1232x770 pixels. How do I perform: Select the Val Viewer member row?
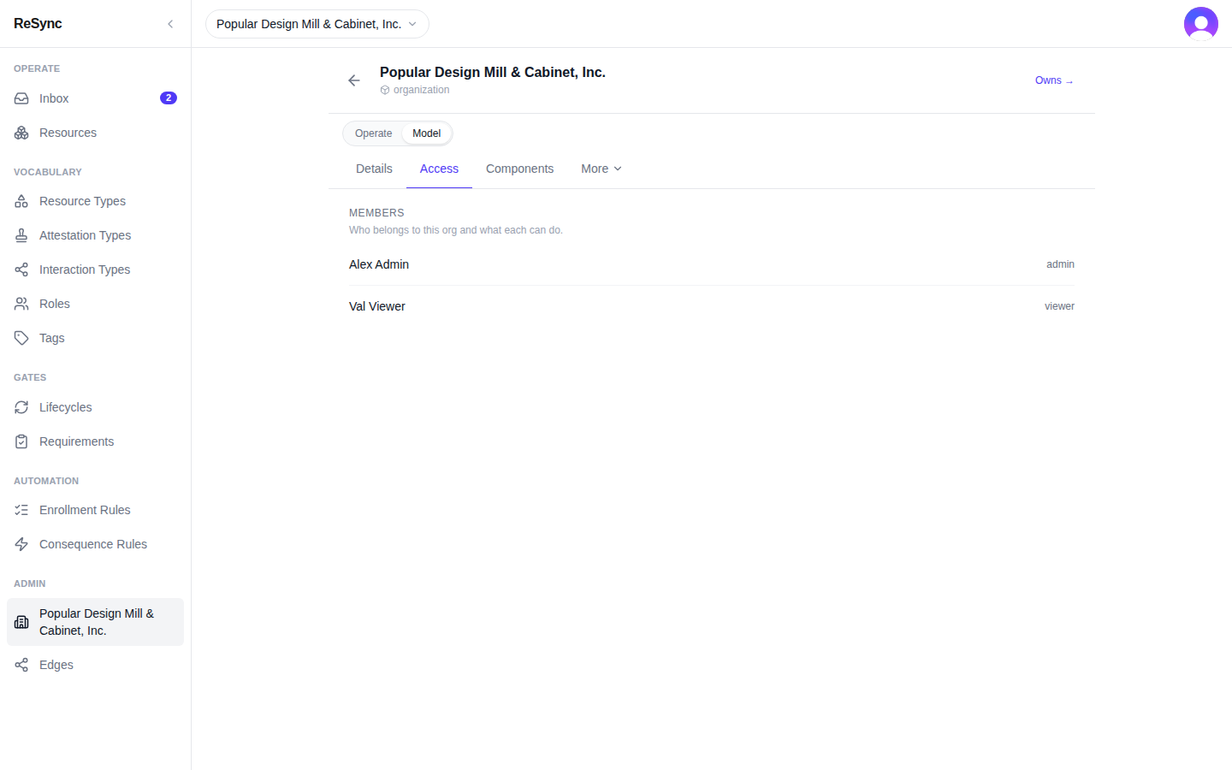coord(712,306)
